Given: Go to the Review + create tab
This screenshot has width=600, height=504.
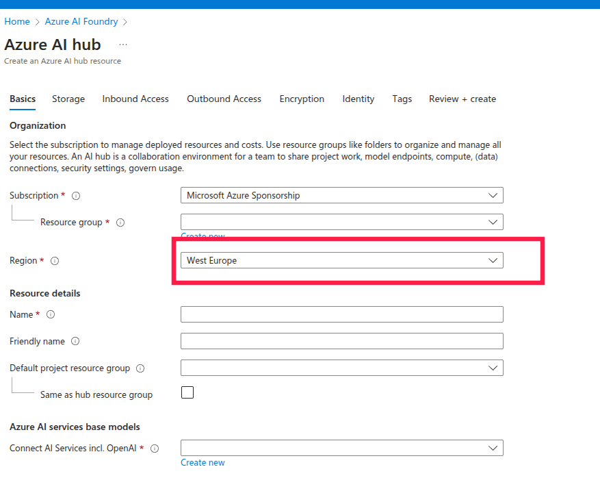Looking at the screenshot, I should click(462, 99).
